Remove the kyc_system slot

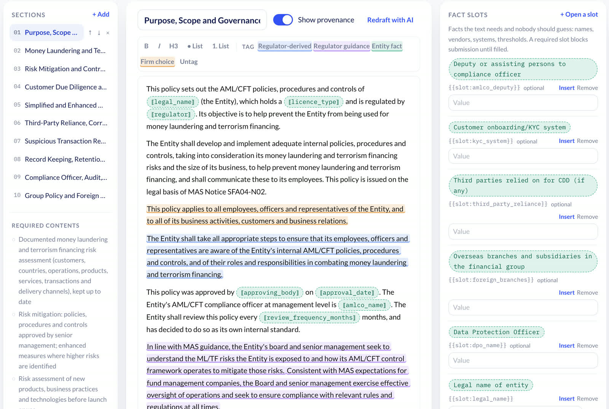[587, 141]
